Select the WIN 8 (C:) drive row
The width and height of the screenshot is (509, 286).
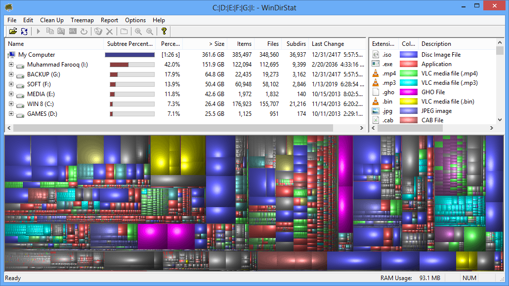[x=185, y=104]
